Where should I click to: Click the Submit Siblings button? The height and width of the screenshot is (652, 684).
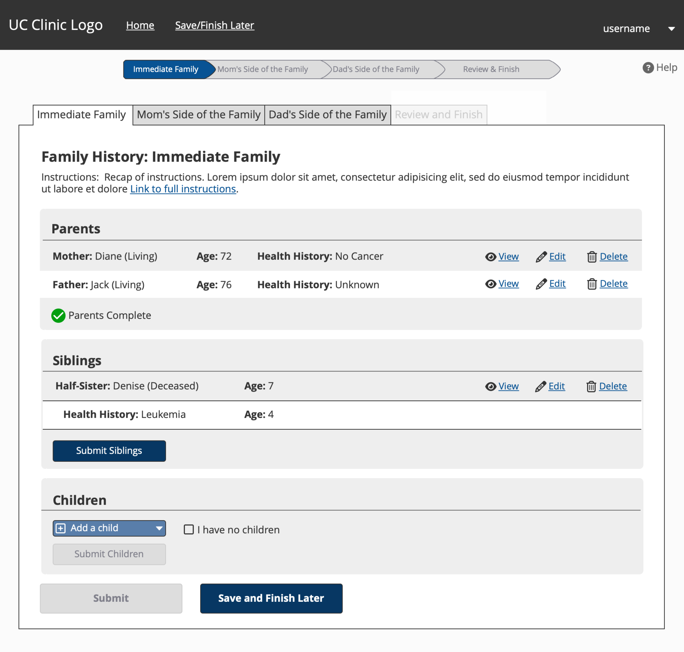pyautogui.click(x=109, y=451)
